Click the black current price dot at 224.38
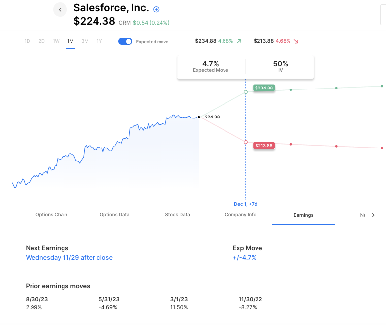This screenshot has width=386, height=325. tap(199, 117)
